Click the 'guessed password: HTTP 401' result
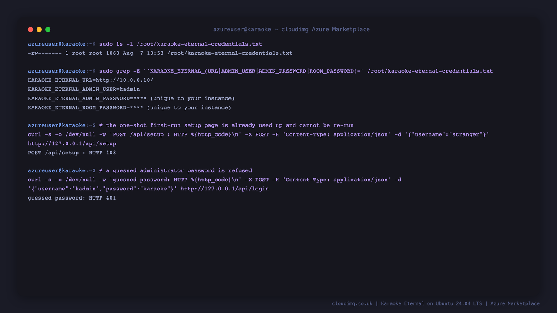The height and width of the screenshot is (313, 557). 72,198
